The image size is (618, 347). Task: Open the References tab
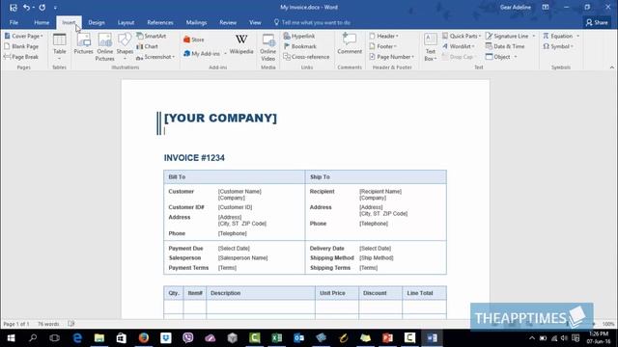point(160,22)
